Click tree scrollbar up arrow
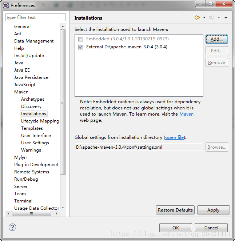Screen dimensions: 235x241 pos(63,26)
